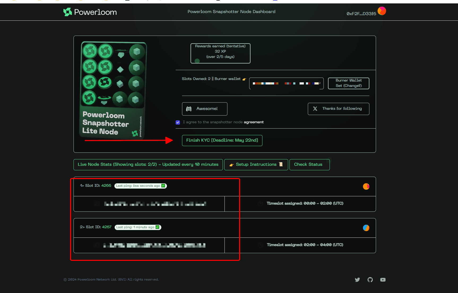Click the Thanks for following label
This screenshot has width=458, height=293.
coord(342,108)
